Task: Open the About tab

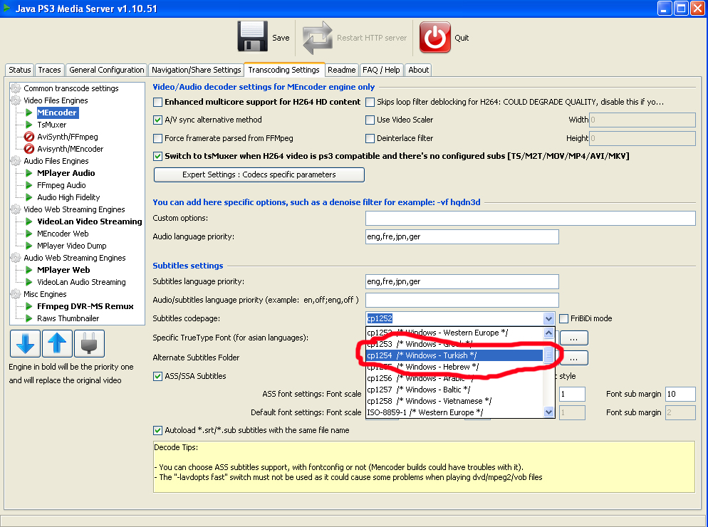Action: click(419, 70)
